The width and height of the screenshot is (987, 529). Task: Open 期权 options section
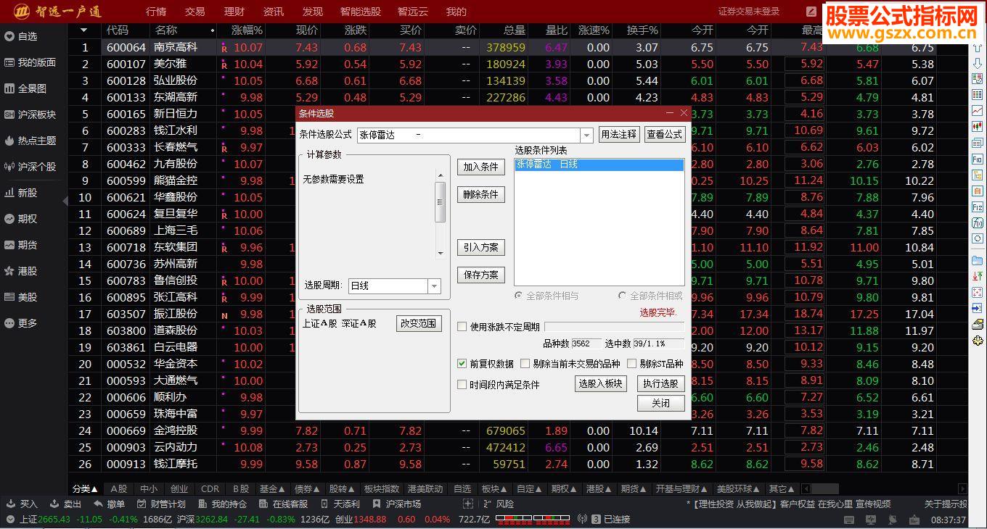coord(21,219)
